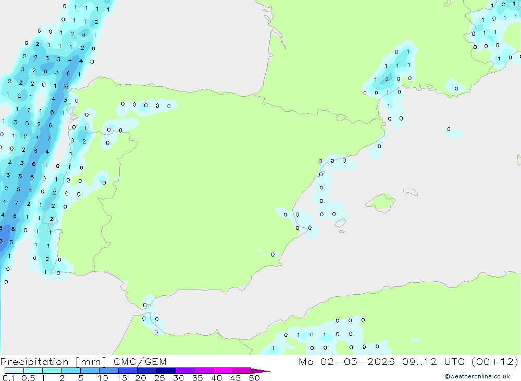
Task: Click the legend label '15'
Action: [122, 378]
